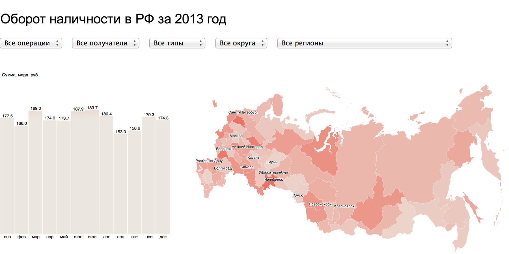509x254 pixels.
Task: Click the "июн" month axis label
Action: click(x=78, y=237)
